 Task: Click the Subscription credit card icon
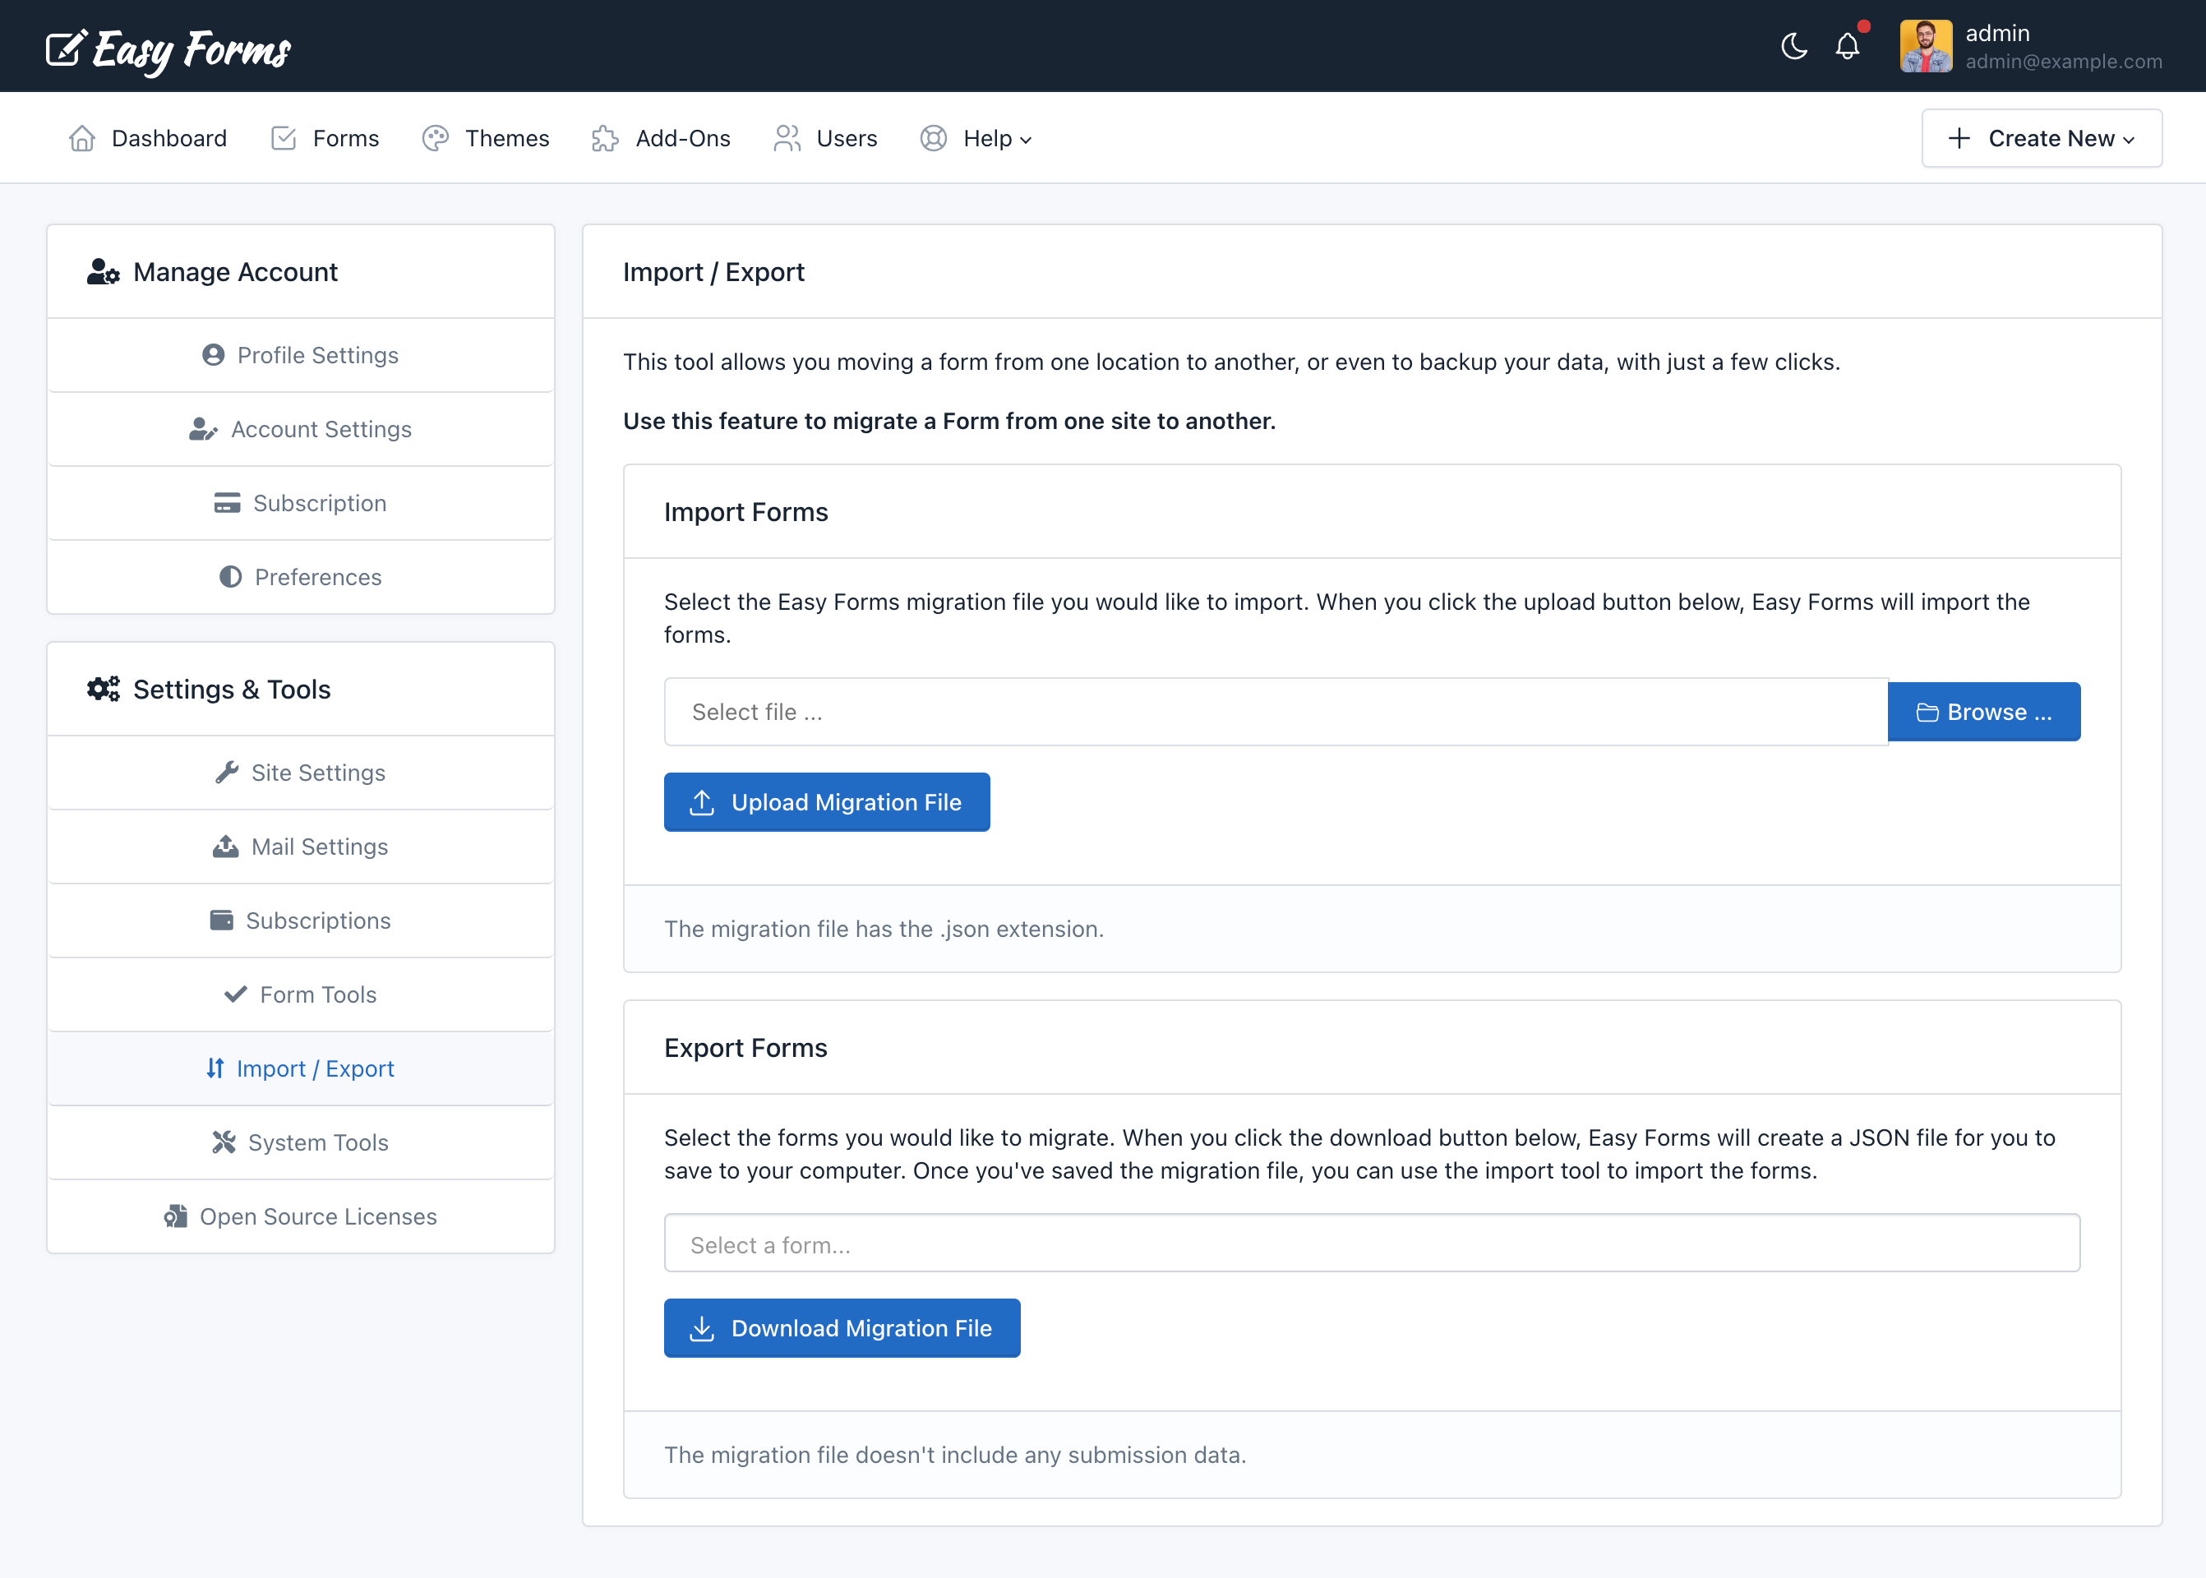(x=228, y=503)
